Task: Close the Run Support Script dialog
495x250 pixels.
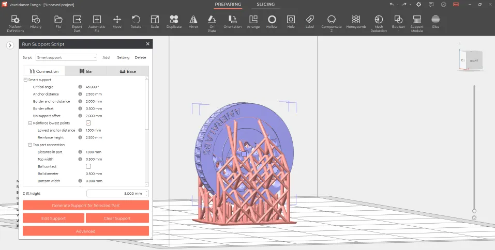Action: tap(148, 44)
